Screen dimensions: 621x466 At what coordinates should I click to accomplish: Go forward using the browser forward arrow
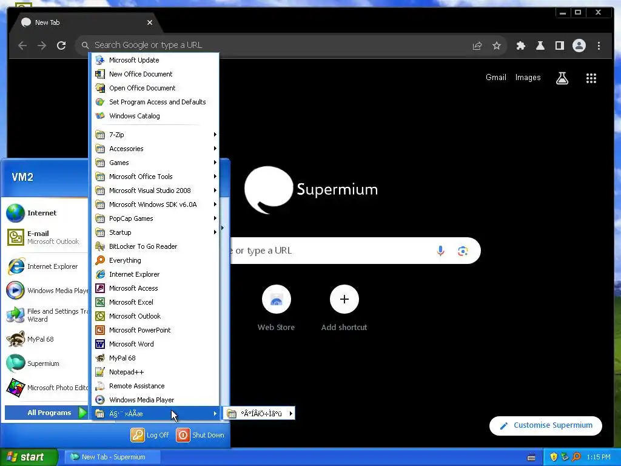click(x=42, y=46)
